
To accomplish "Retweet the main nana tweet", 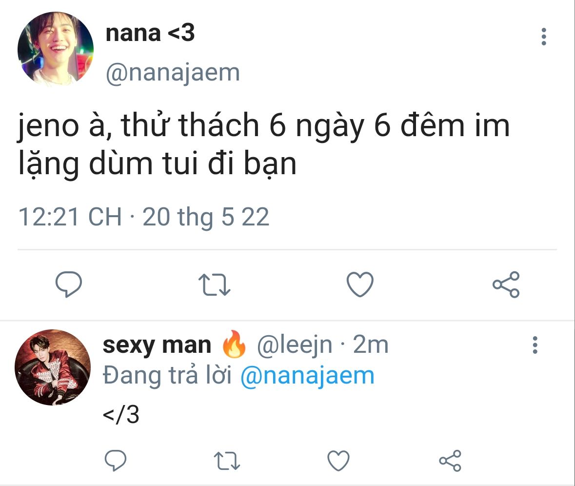I will 215,284.
